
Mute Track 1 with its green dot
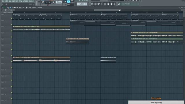pos(12,18)
